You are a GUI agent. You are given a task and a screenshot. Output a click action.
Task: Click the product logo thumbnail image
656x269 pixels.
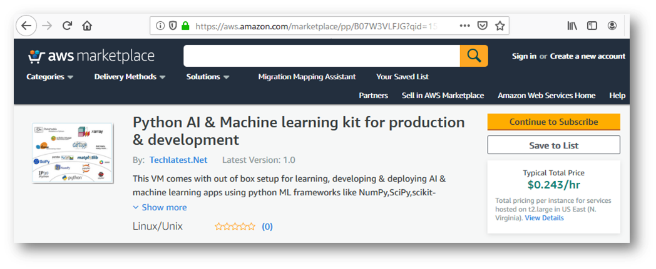(x=73, y=153)
